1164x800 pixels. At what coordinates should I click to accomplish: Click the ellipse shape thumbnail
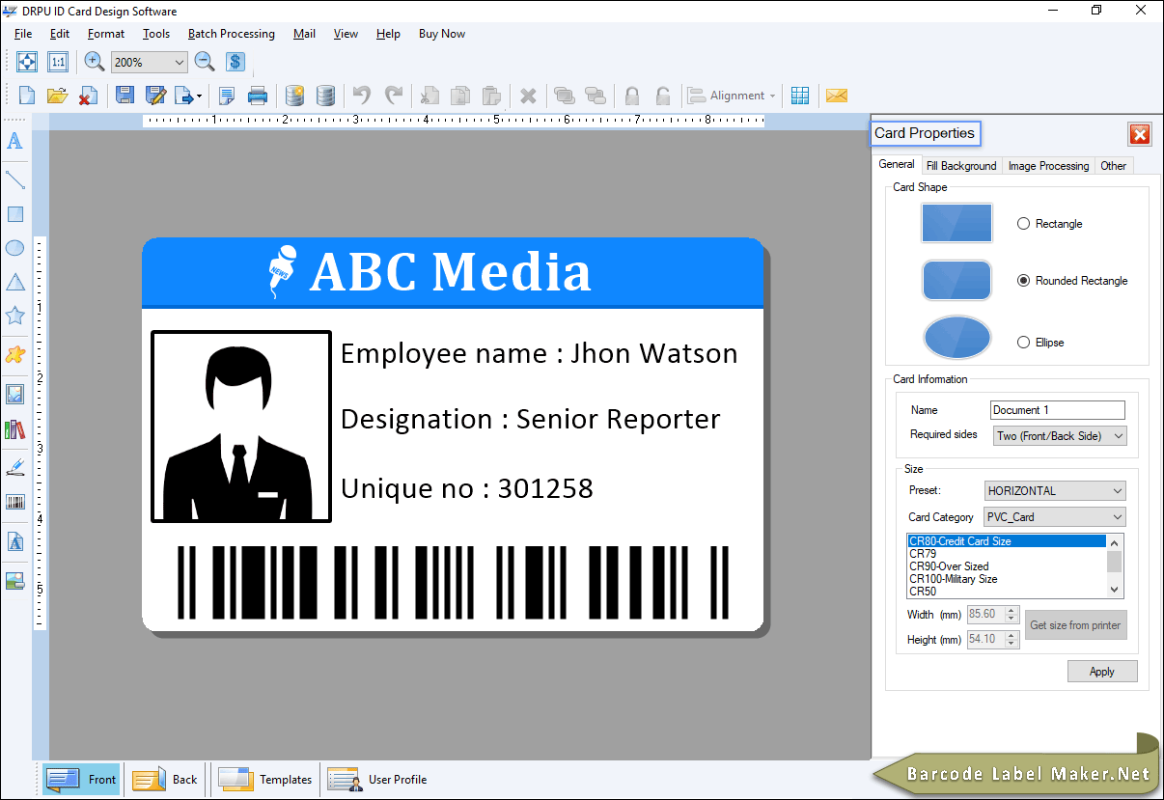[x=956, y=338]
